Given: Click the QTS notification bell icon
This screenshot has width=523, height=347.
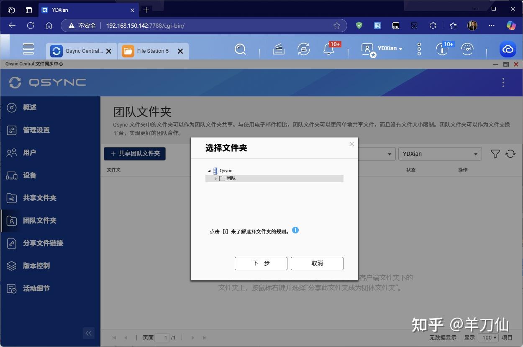Looking at the screenshot, I should pos(329,49).
